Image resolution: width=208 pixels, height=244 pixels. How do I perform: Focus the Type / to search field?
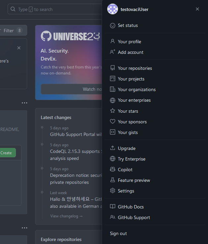(x=55, y=9)
